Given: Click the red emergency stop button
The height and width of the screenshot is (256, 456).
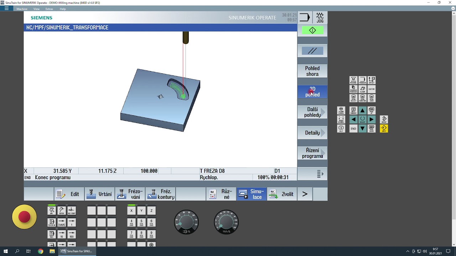Looking at the screenshot, I should tap(24, 217).
